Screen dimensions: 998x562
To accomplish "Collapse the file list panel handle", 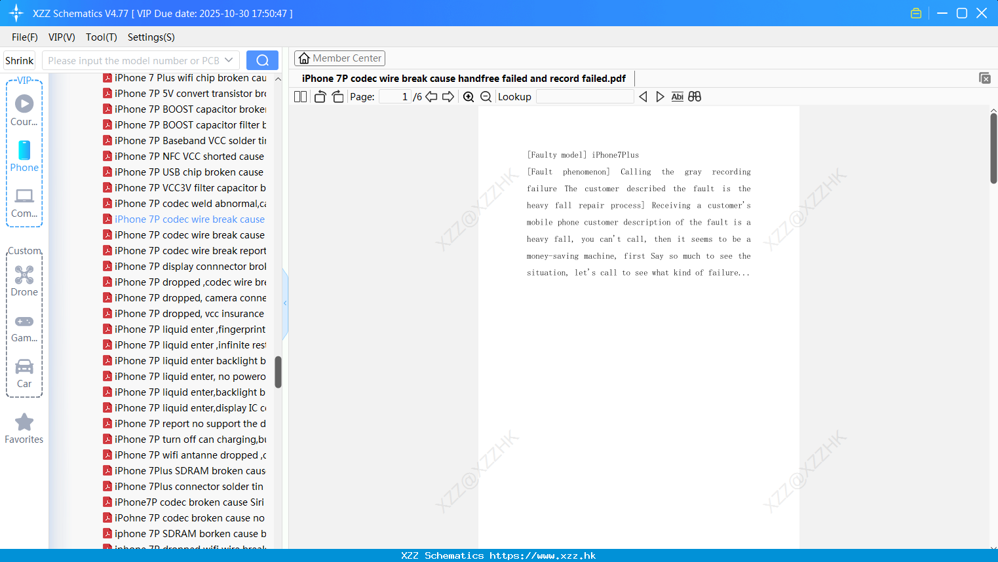I will pyautogui.click(x=285, y=303).
